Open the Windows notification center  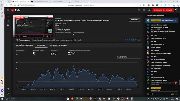pos(177,99)
